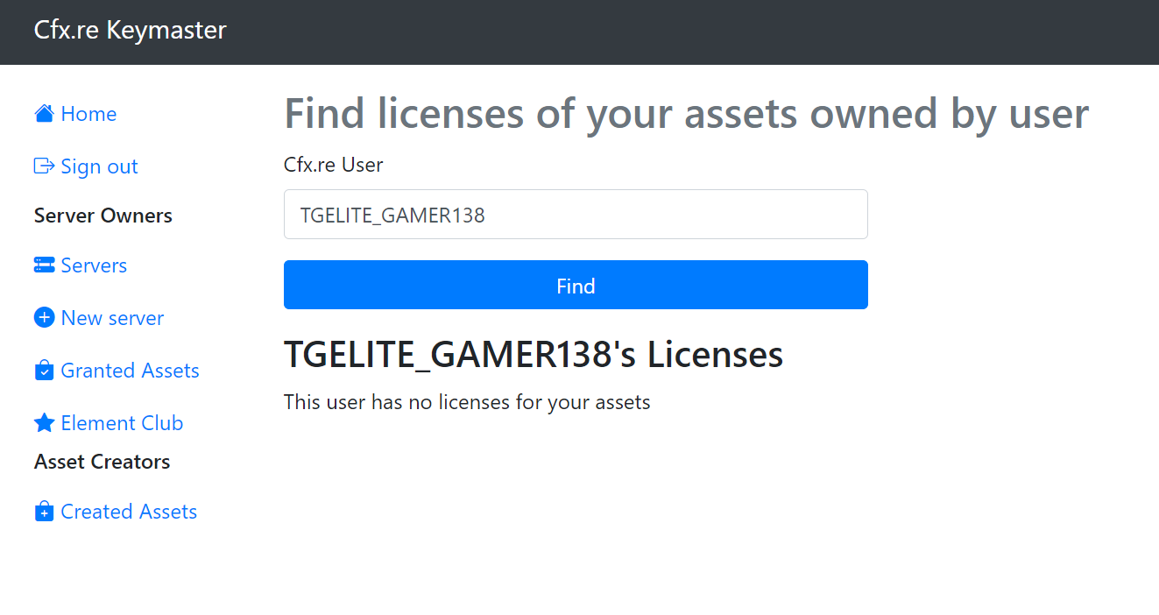Click the Cfx.re Keymaster header title
Screen dimensions: 1159x615
coord(130,31)
